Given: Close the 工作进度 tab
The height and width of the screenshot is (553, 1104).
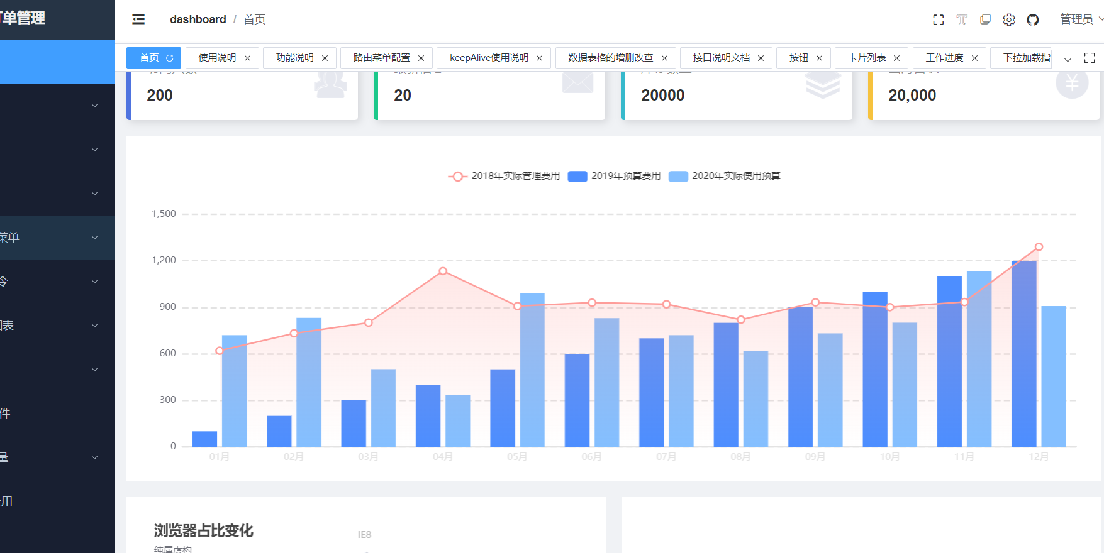Looking at the screenshot, I should (974, 58).
